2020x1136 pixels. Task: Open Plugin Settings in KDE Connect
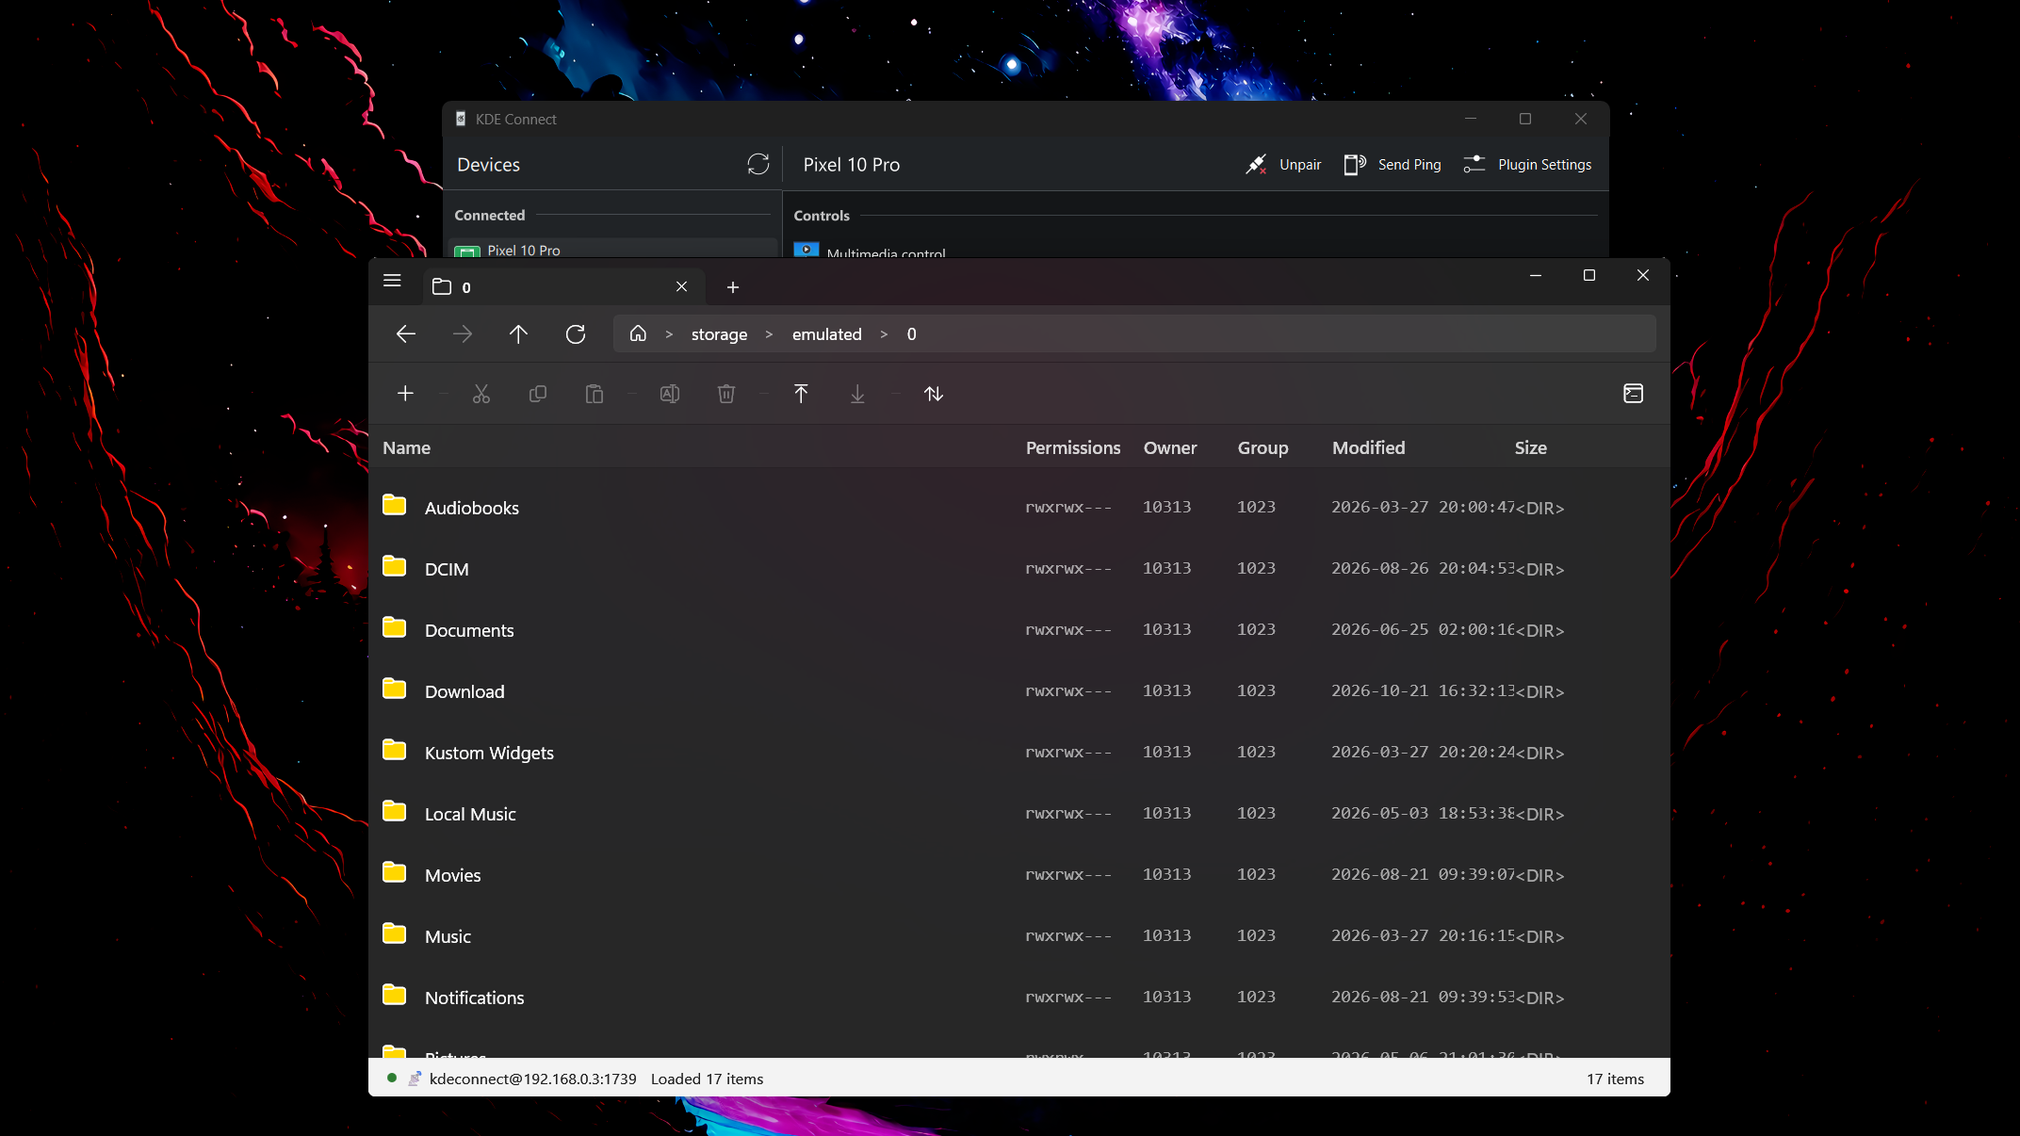pyautogui.click(x=1526, y=165)
